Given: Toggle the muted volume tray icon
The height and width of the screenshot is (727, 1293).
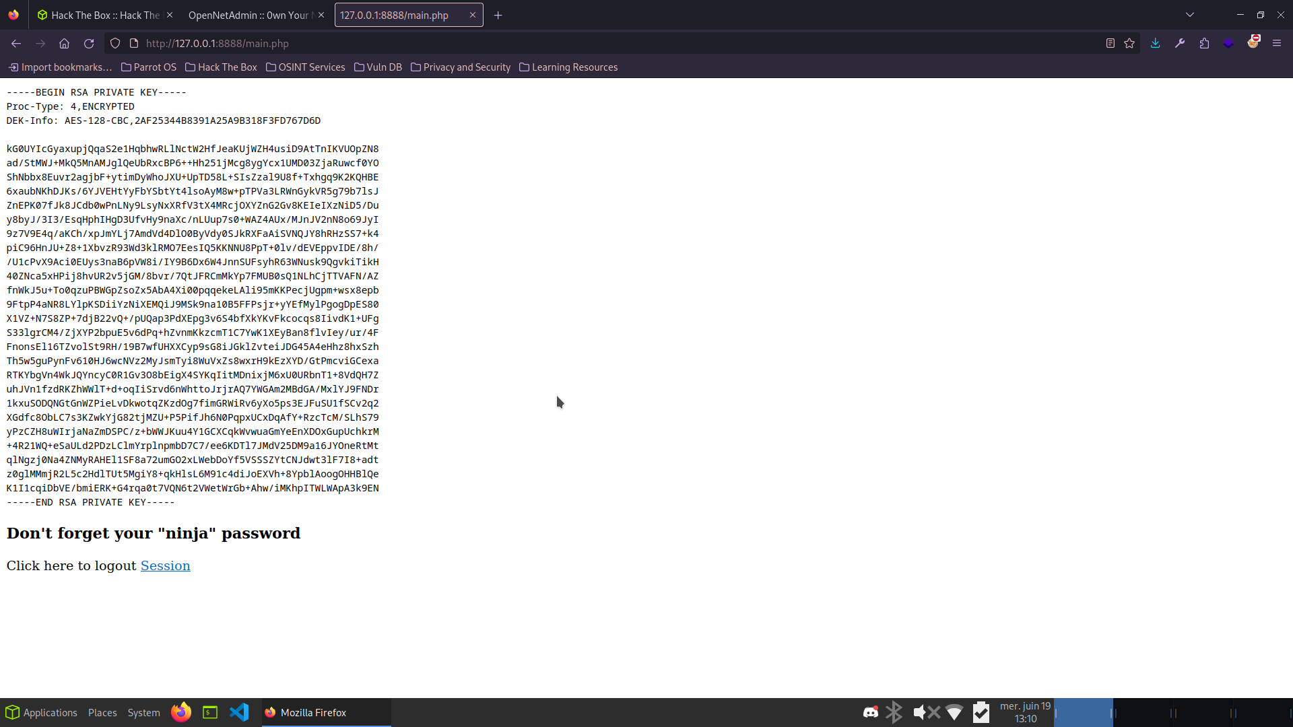Looking at the screenshot, I should point(926,712).
